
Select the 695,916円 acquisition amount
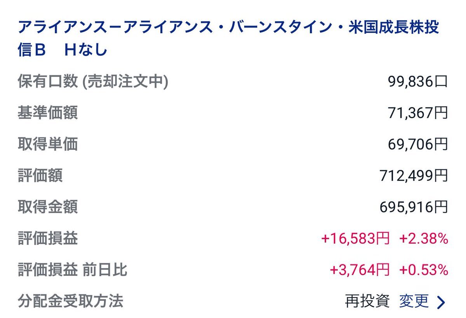click(x=414, y=207)
